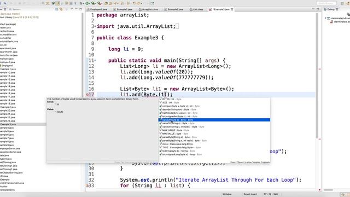The image size is (350, 197).
Task: Maximize the Package Explorer view
Action: pyautogui.click(x=80, y=9)
